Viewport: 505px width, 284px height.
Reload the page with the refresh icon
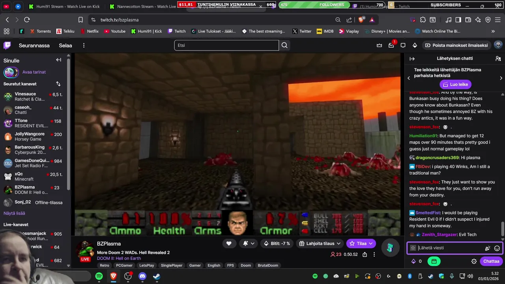(27, 20)
